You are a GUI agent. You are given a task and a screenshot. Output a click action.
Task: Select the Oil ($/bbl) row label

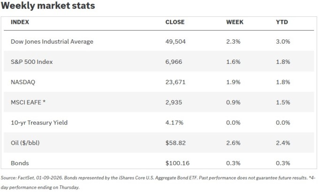tap(27, 143)
